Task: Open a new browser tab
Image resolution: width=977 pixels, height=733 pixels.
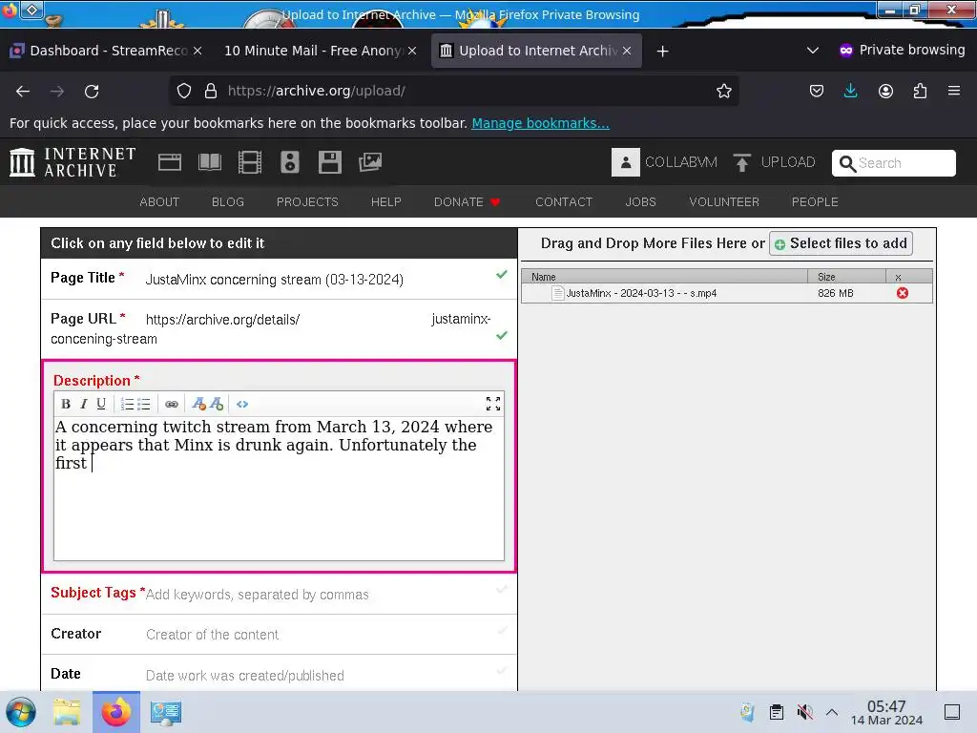Action: pyautogui.click(x=662, y=52)
